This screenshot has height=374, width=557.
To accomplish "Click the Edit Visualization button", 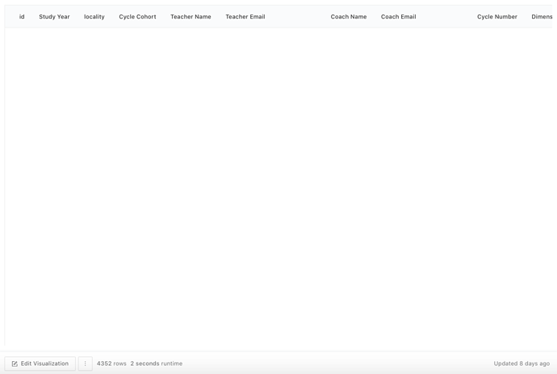I will [40, 363].
